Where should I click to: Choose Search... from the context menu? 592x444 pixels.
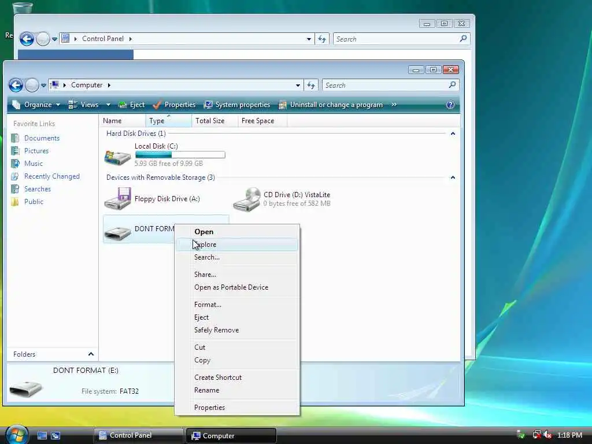coord(237,257)
